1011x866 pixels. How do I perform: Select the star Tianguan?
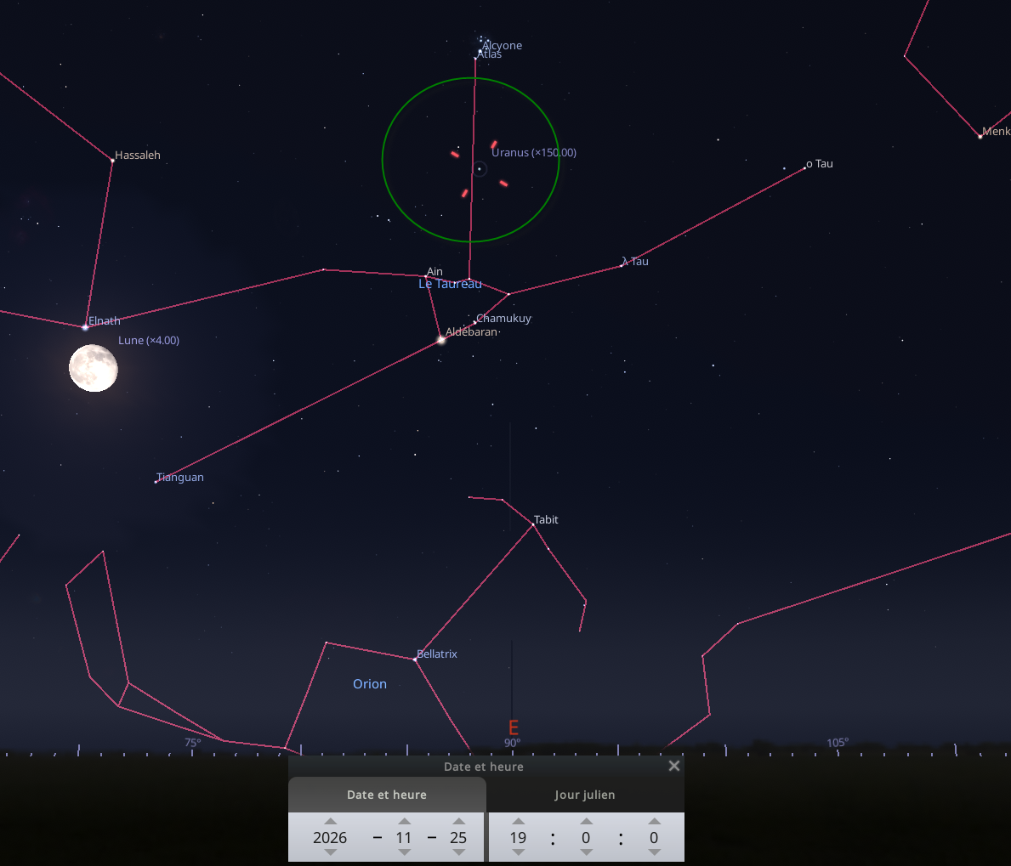pyautogui.click(x=156, y=481)
